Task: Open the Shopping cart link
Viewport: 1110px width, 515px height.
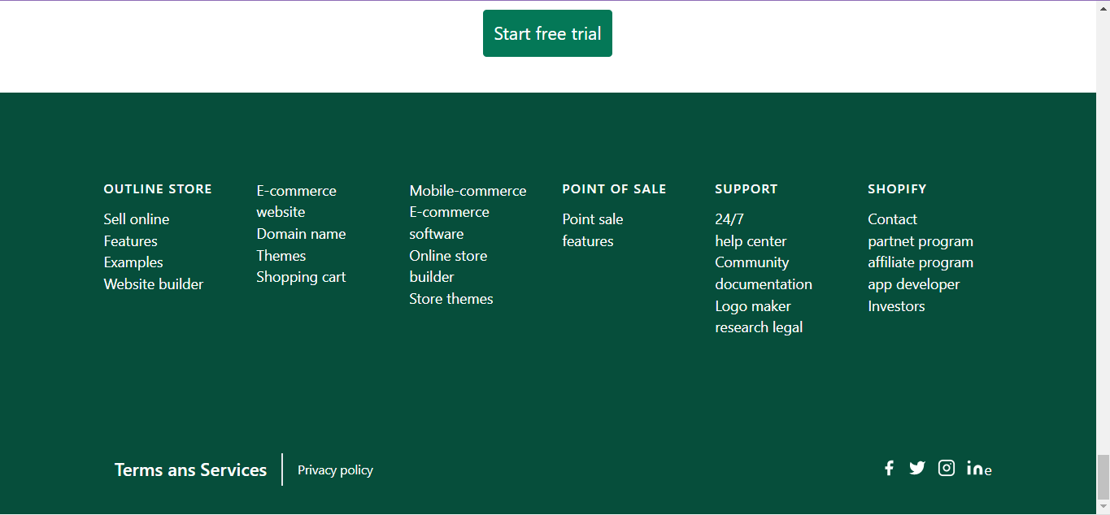Action: (x=301, y=276)
